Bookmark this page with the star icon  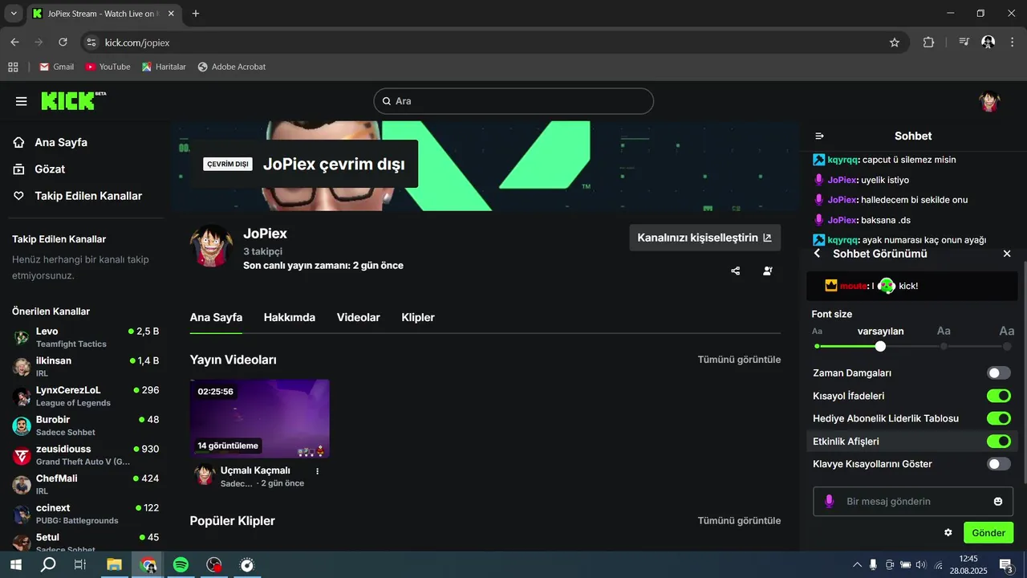click(895, 43)
